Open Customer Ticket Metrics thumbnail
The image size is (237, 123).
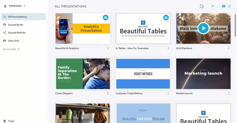click(x=143, y=74)
